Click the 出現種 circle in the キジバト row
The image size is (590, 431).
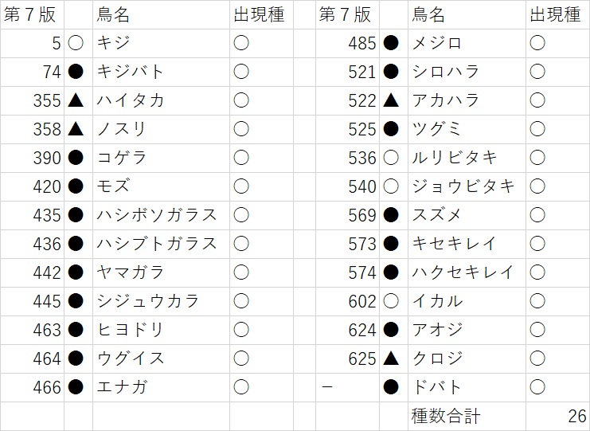pyautogui.click(x=241, y=72)
